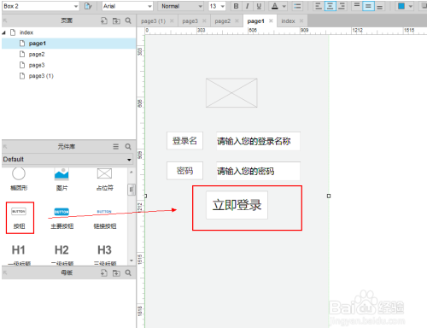Click the password input field on canvas
This screenshot has height=328, width=427.
tap(258, 171)
